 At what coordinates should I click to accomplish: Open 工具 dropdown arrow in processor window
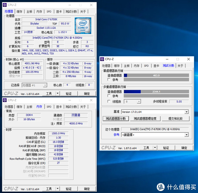pos(57,94)
